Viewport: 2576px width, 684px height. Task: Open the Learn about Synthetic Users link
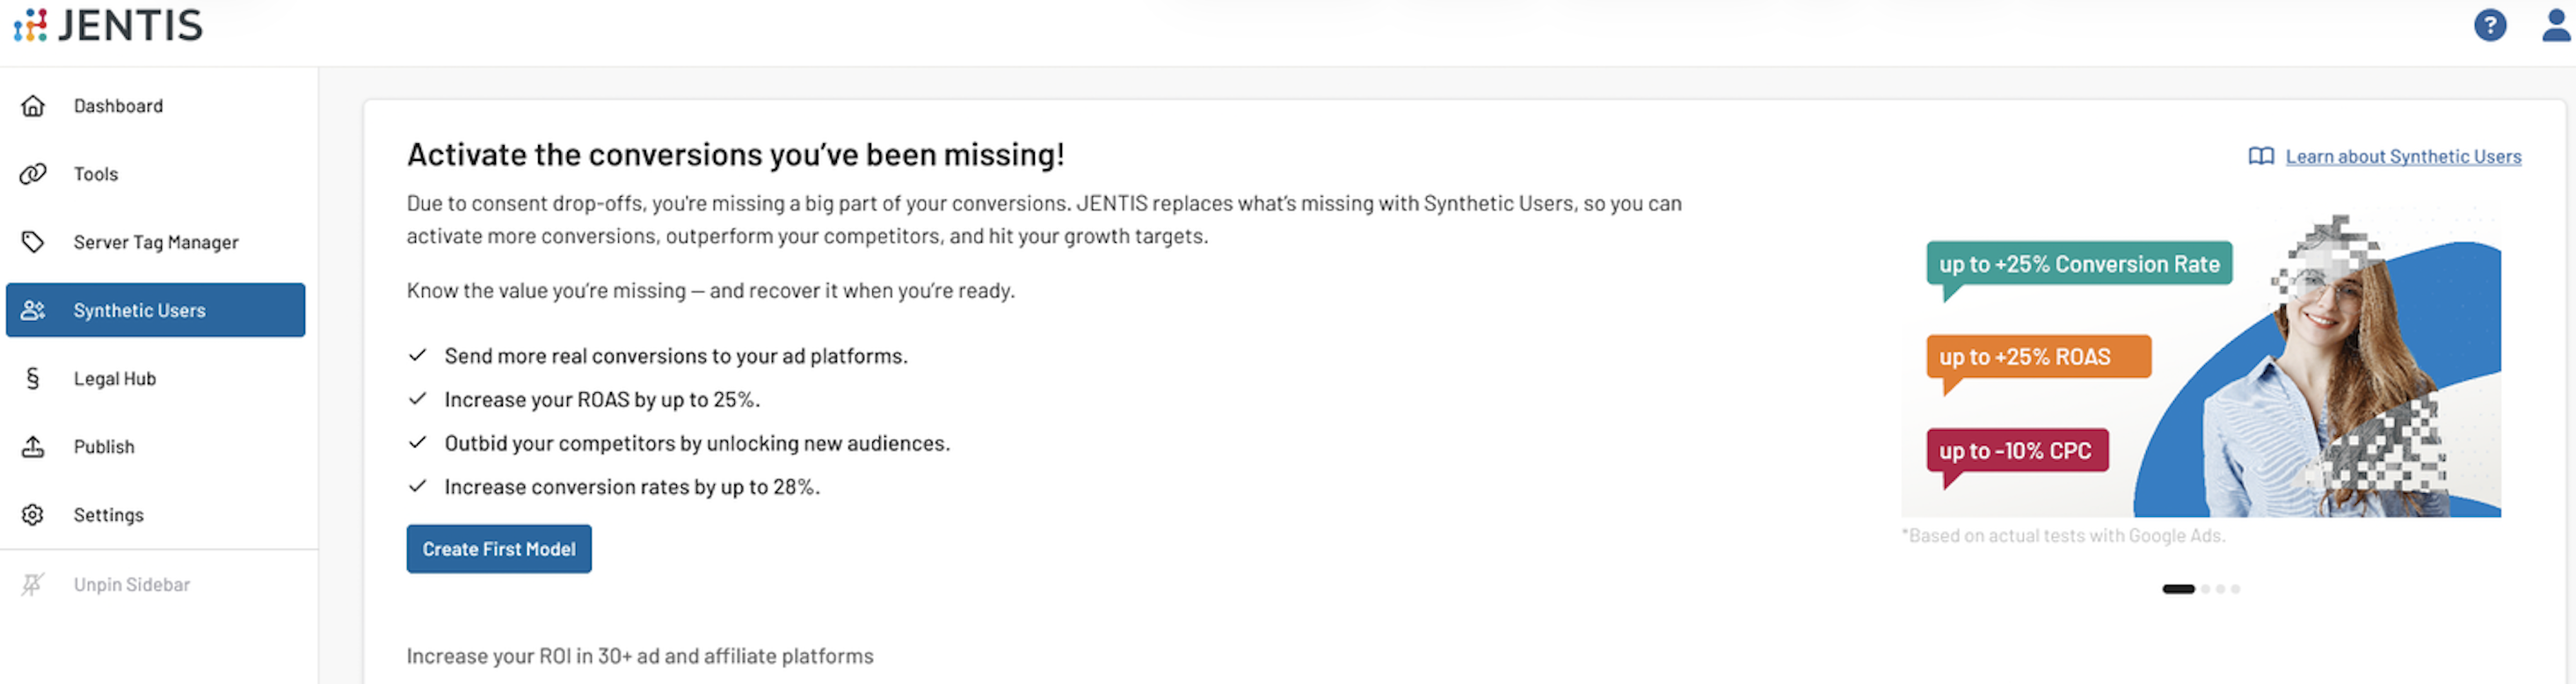point(2402,157)
